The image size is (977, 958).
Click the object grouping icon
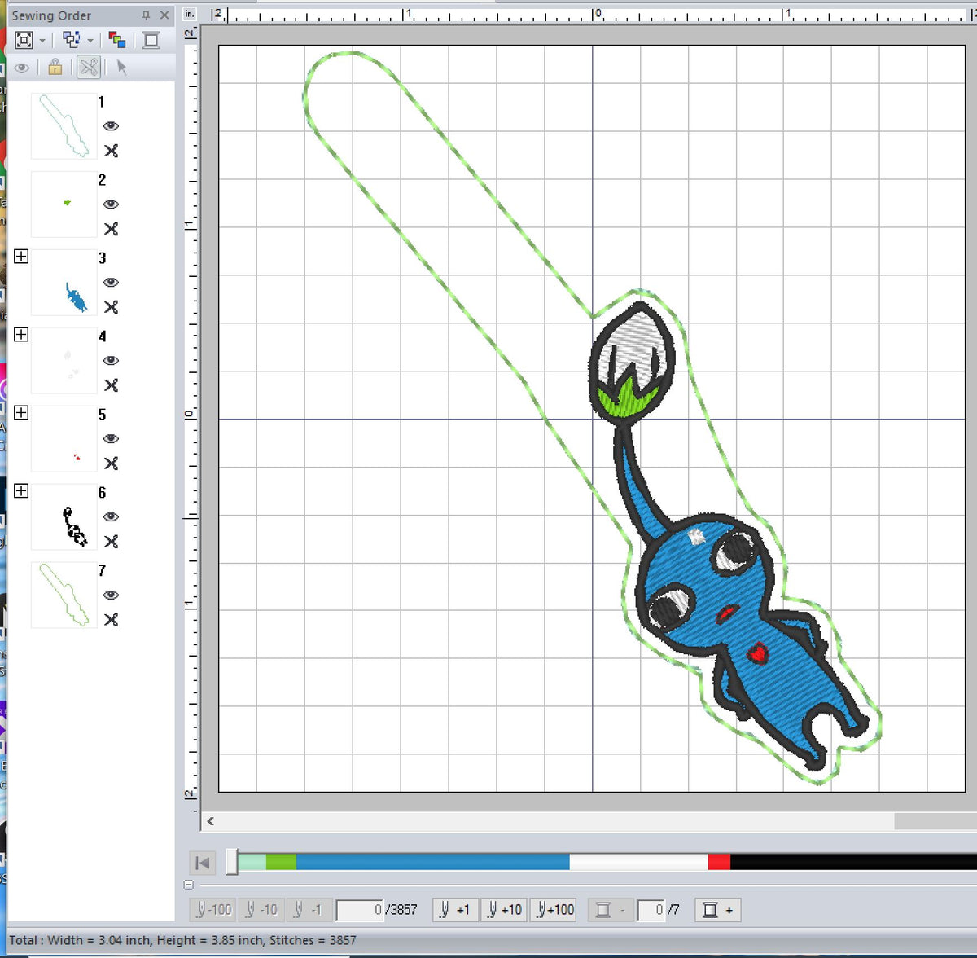click(x=69, y=39)
